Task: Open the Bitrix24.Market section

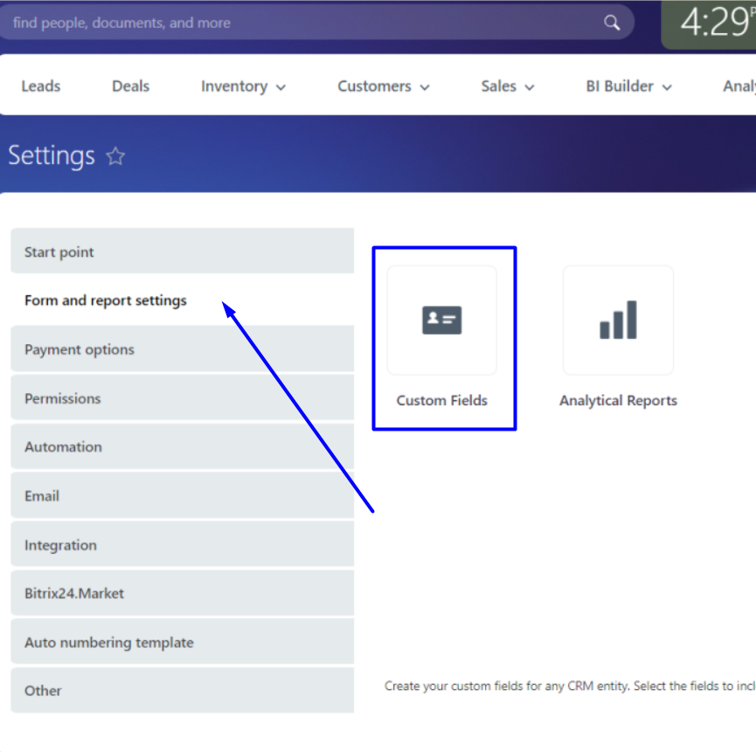Action: point(182,594)
